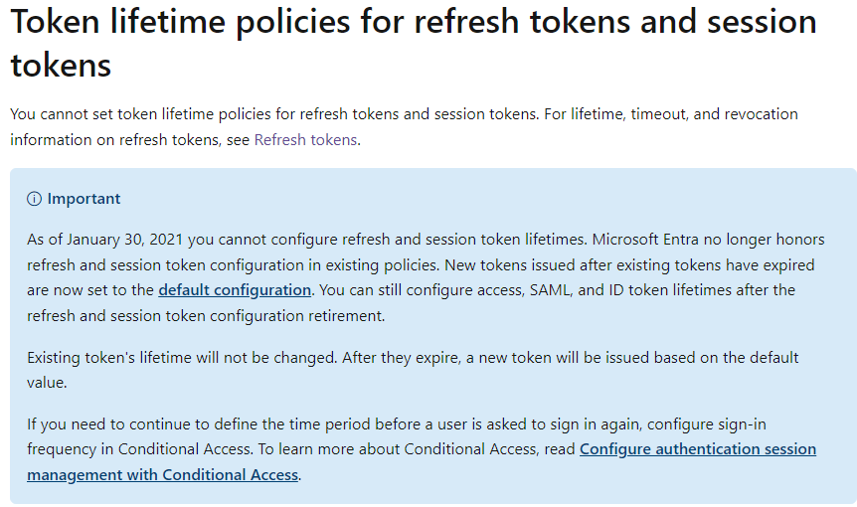Click the January 30, 2021 date text
Screen dimensions: 857x507
point(125,240)
